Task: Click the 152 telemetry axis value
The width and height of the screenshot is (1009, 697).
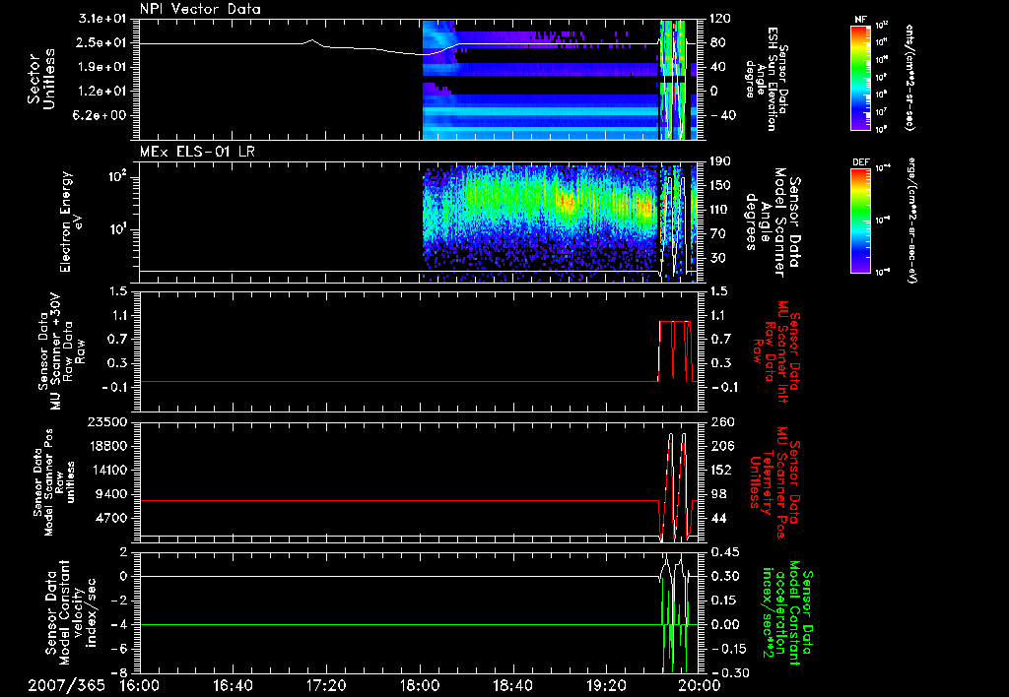Action: [722, 470]
